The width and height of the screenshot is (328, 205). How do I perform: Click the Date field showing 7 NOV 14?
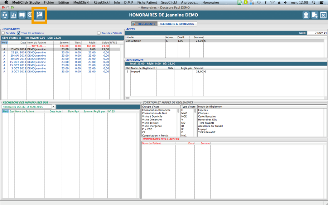pos(317,33)
